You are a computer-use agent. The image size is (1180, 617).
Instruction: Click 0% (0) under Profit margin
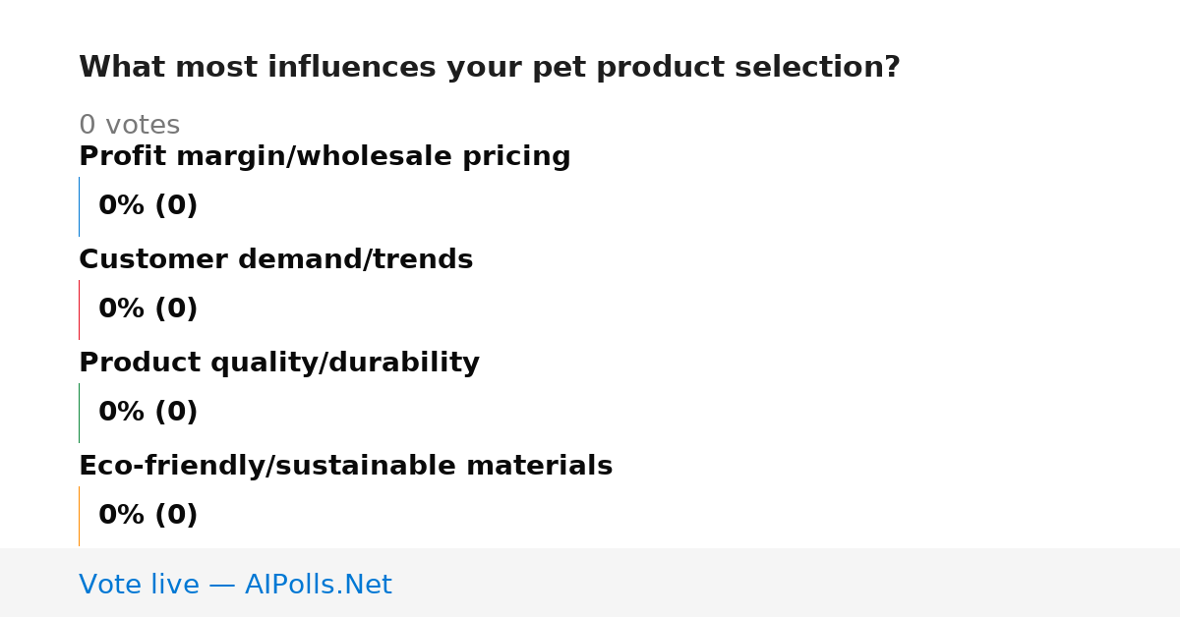click(148, 206)
